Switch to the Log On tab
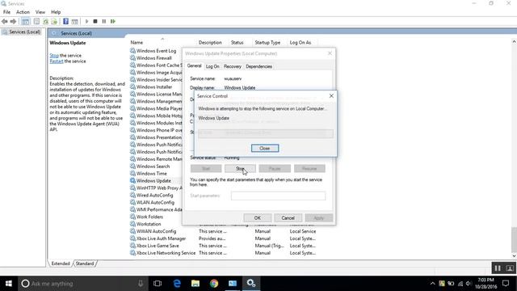The width and height of the screenshot is (517, 291). pos(212,66)
